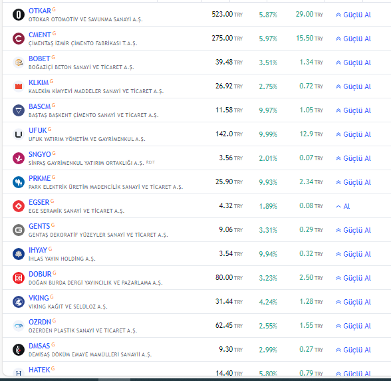Click the UFUK logo icon

[x=19, y=134]
